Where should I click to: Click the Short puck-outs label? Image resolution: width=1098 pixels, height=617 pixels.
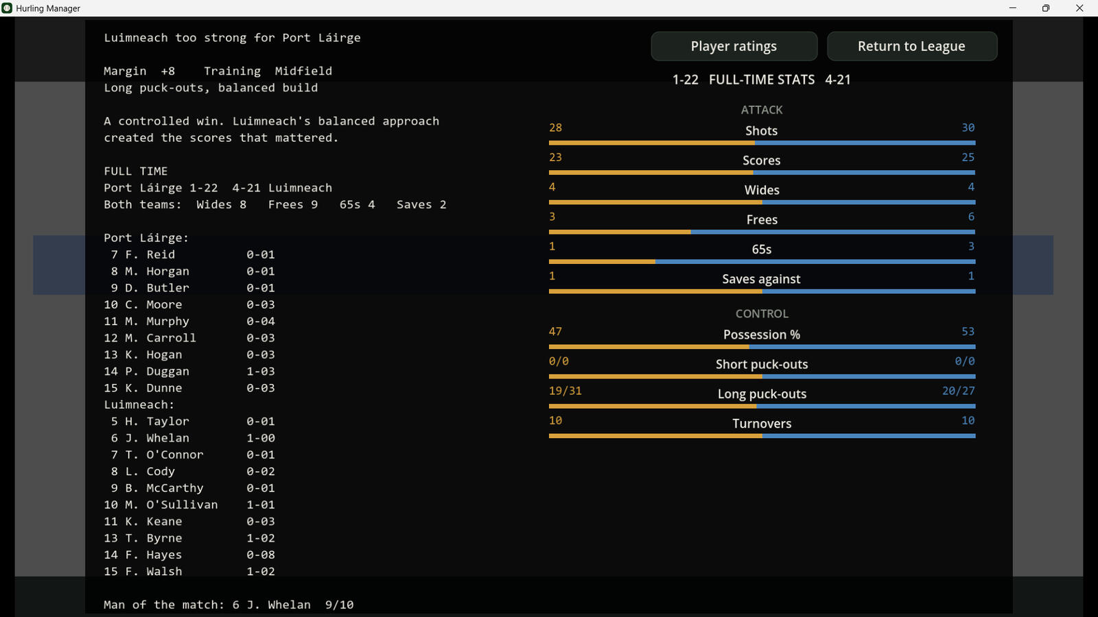pyautogui.click(x=762, y=364)
